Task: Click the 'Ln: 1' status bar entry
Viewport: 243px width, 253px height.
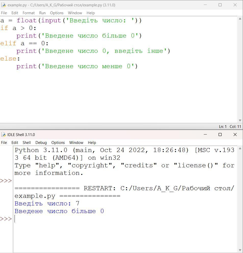Action: coord(223,127)
